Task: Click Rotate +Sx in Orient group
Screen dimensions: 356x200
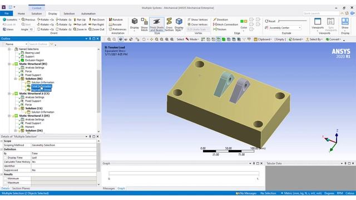Action: (46, 20)
